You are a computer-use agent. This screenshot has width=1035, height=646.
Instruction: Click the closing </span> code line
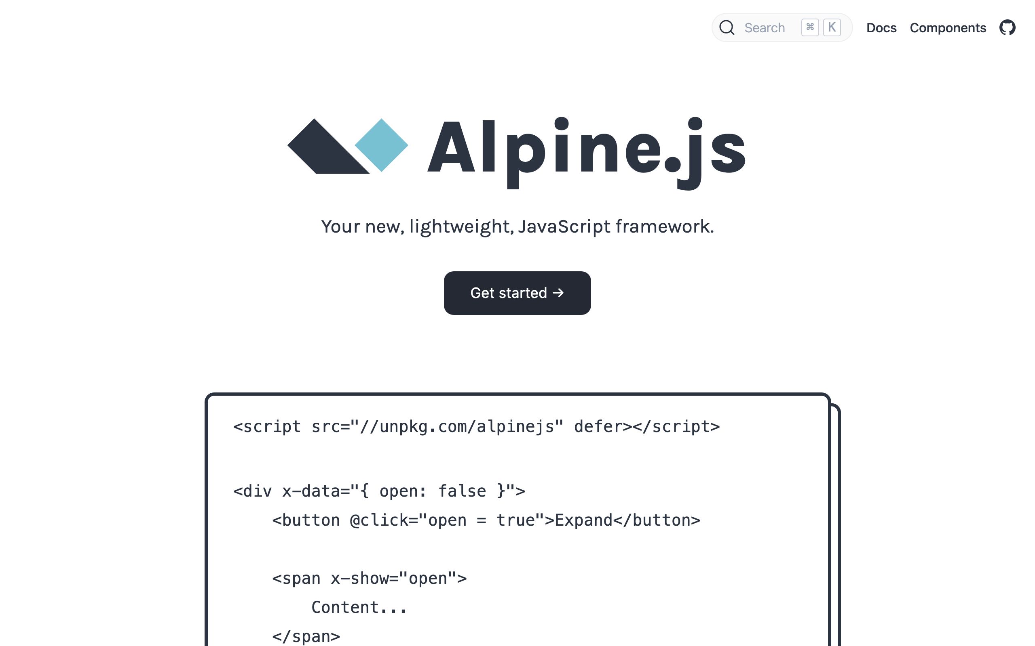point(306,637)
